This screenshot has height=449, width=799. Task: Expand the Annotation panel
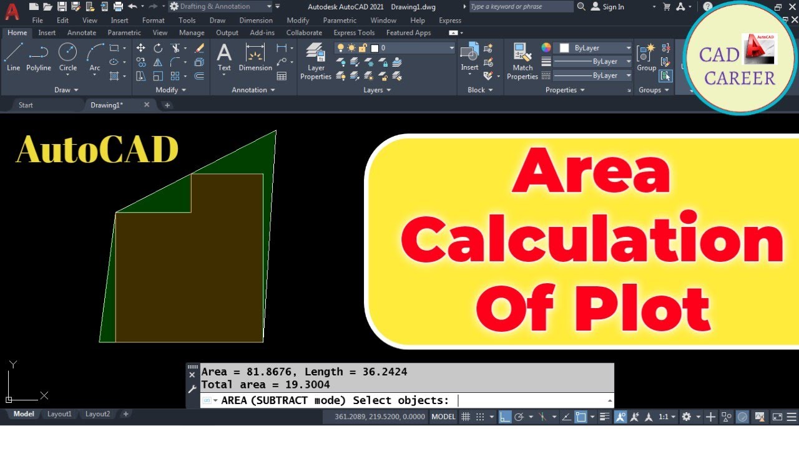coord(253,90)
